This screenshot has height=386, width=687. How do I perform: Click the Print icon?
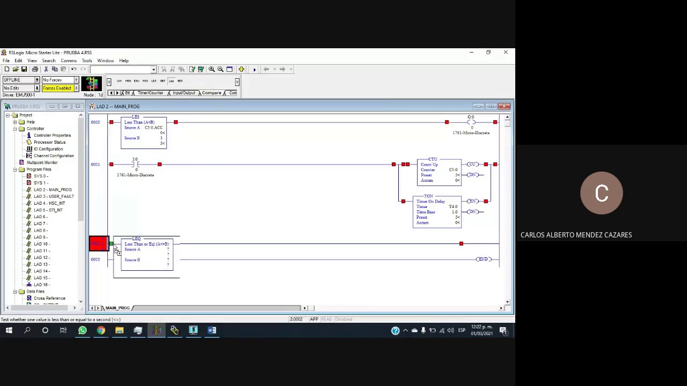pos(35,69)
